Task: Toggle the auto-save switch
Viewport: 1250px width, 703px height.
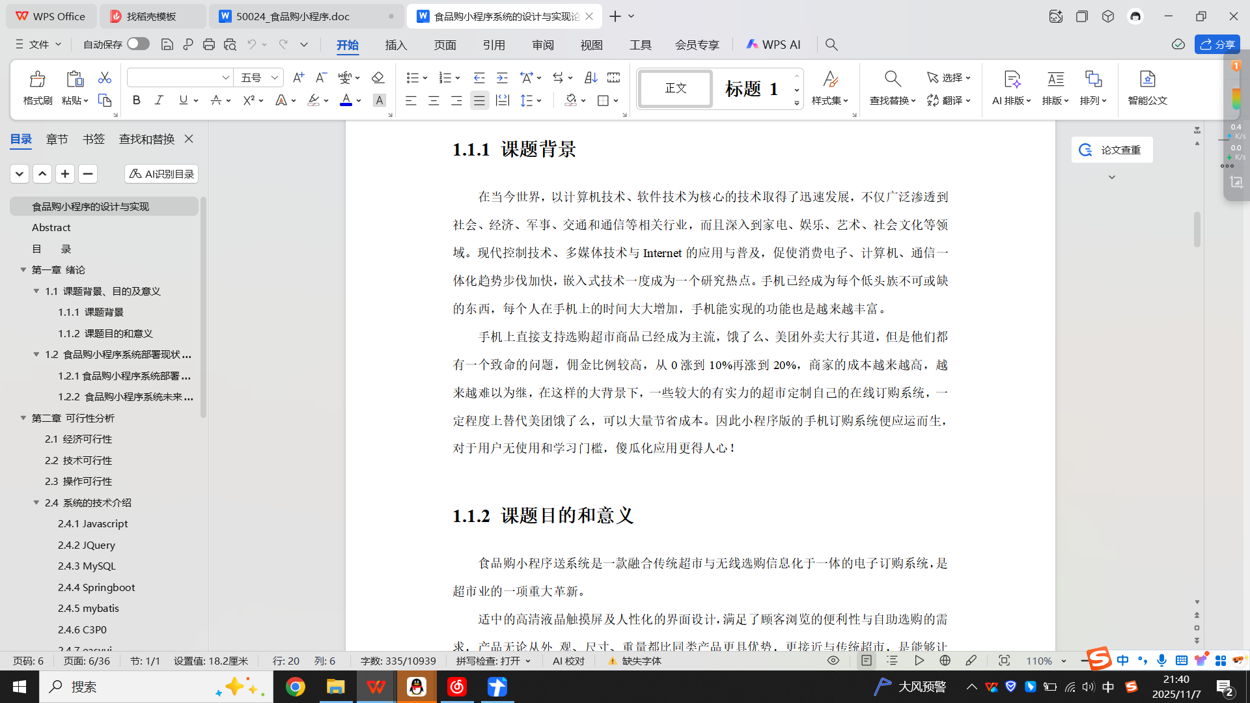Action: coord(138,44)
